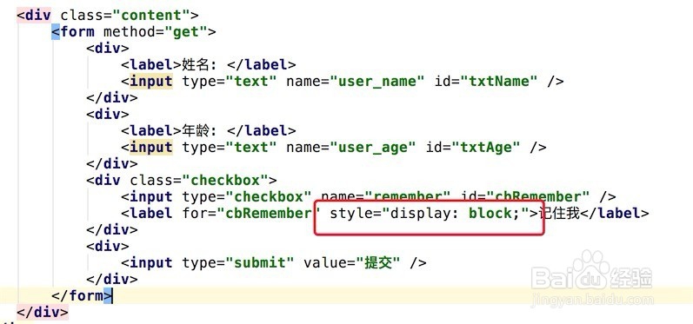Click the id="cbRemember" attribute on the input line
The width and height of the screenshot is (693, 324).
tap(525, 197)
